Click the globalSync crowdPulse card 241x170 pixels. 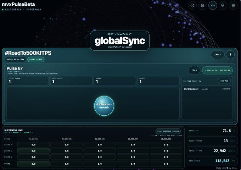(x=119, y=40)
